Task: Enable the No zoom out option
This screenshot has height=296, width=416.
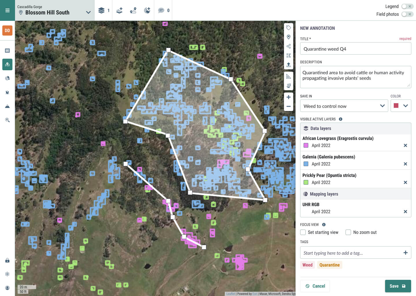Action: click(348, 232)
